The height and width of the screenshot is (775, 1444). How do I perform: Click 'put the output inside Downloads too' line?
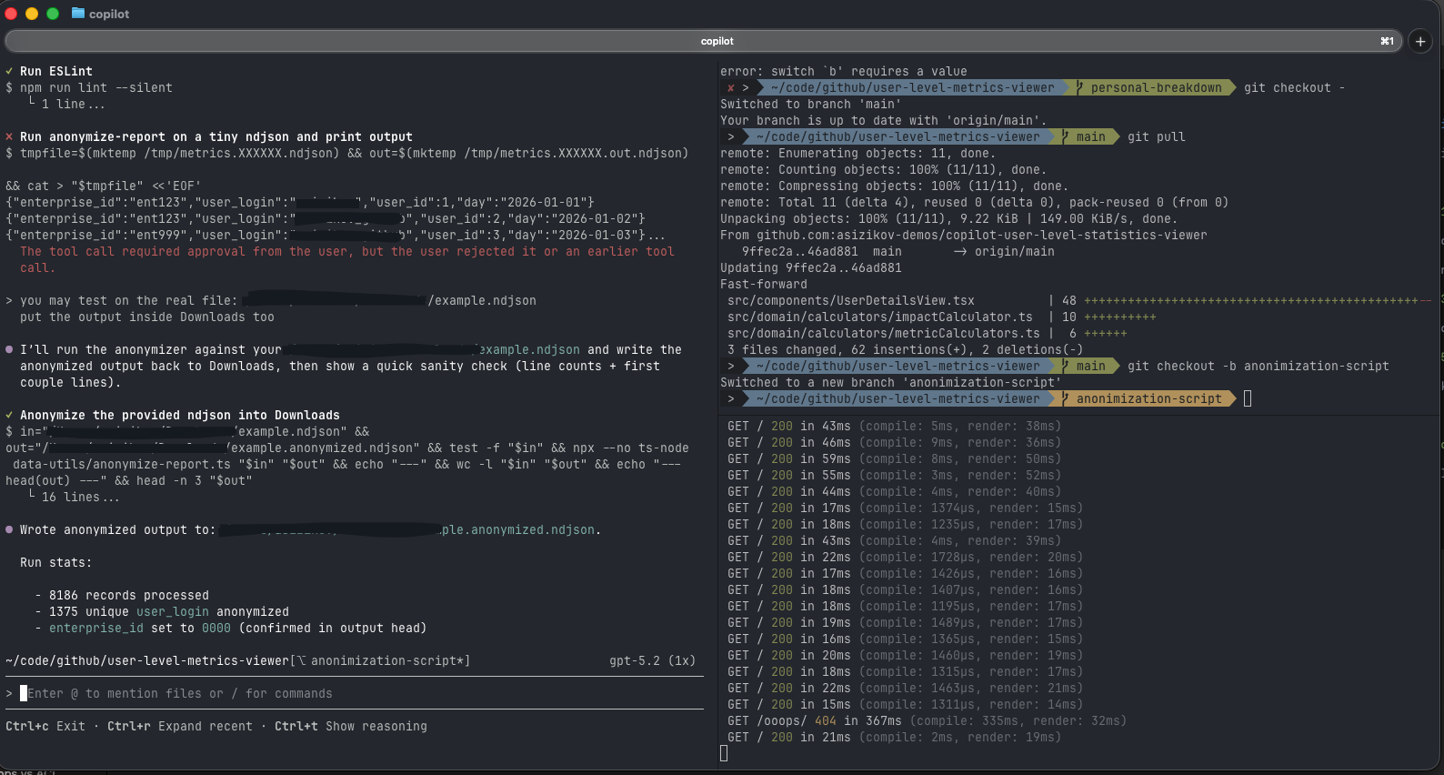pos(147,317)
